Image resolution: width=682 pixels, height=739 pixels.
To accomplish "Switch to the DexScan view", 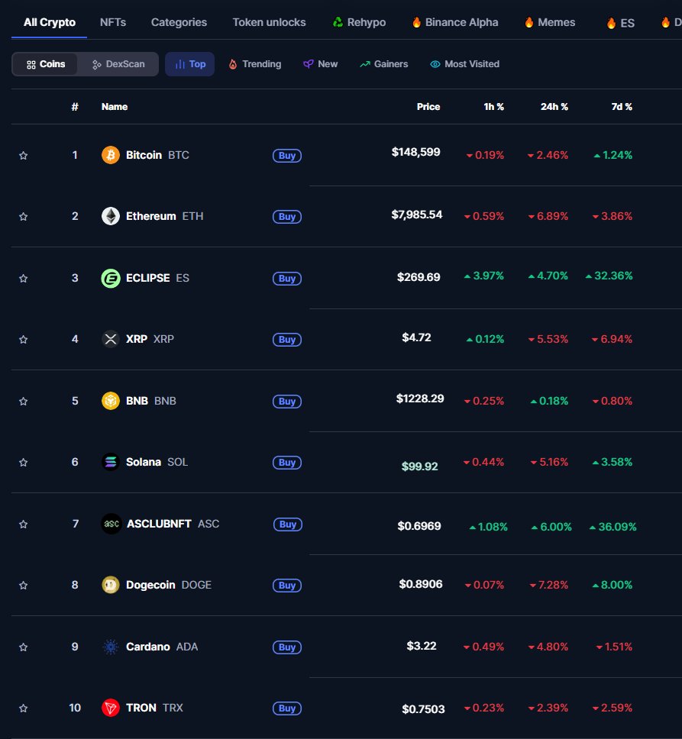I will (x=118, y=64).
